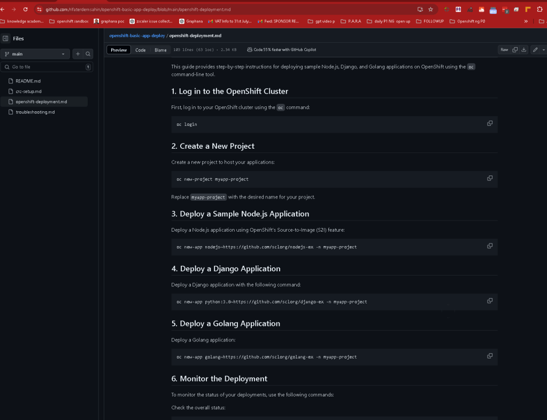Copy the golang-ex new-app command
Viewport: 547px width, 420px height.
490,356
